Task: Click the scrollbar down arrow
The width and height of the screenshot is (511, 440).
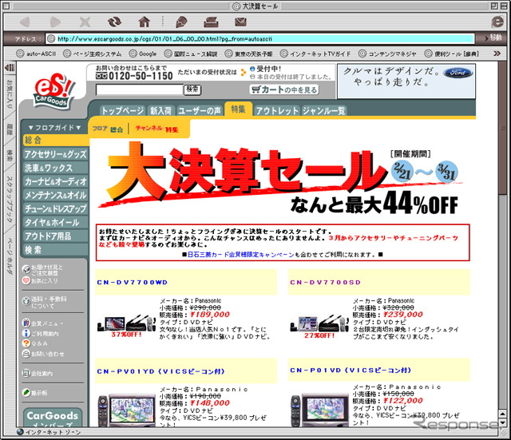Action: coord(504,422)
